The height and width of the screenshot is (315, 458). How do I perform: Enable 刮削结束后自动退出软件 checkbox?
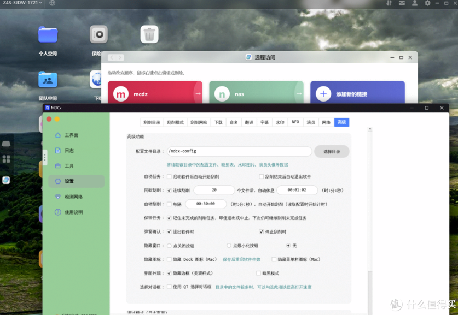tap(262, 176)
